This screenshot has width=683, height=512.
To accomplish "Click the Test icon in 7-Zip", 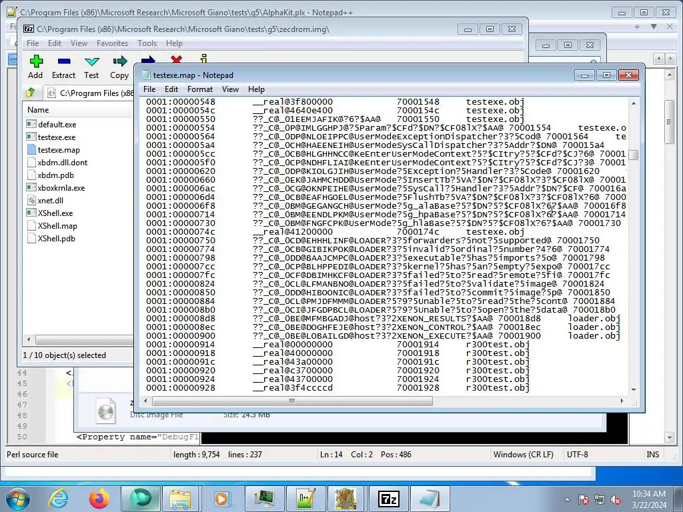I will (91, 67).
